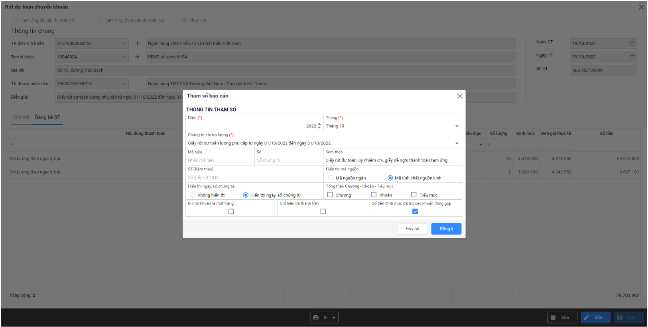Open TK đơn vị trả tiền dropdown

[123, 43]
